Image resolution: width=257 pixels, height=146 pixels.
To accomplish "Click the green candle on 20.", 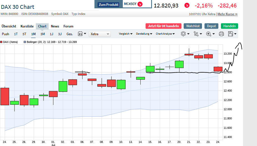I will 179,65.
